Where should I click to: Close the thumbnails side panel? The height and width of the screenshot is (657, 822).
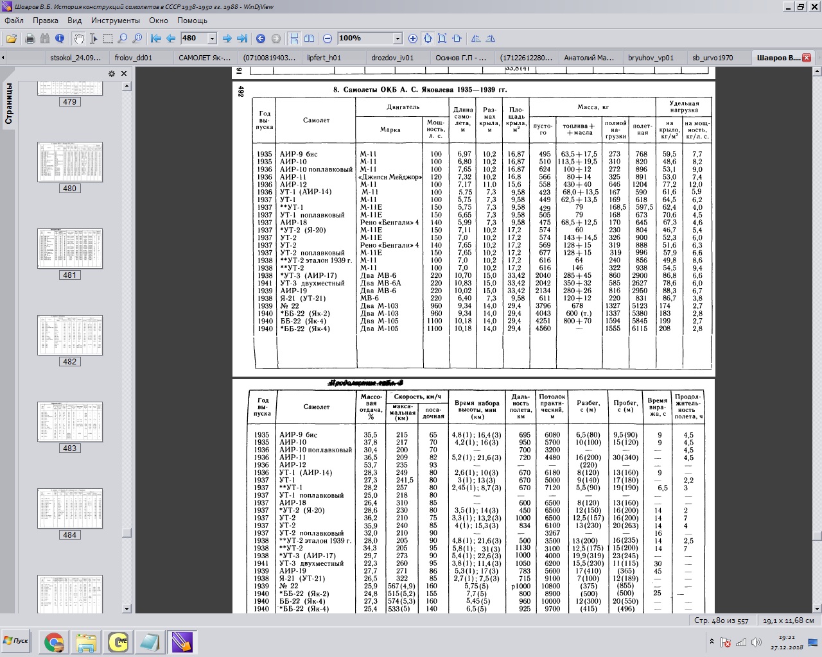(x=124, y=74)
